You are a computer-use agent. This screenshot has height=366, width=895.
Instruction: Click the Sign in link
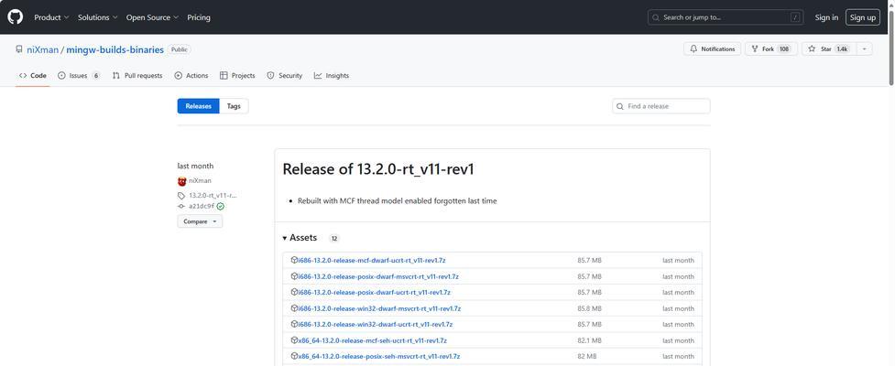click(x=826, y=17)
